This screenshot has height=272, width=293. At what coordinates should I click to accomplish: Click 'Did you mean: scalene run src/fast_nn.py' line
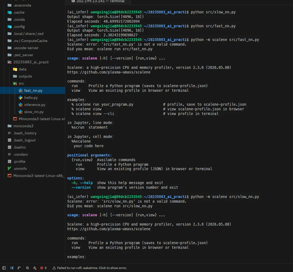pos(110,49)
